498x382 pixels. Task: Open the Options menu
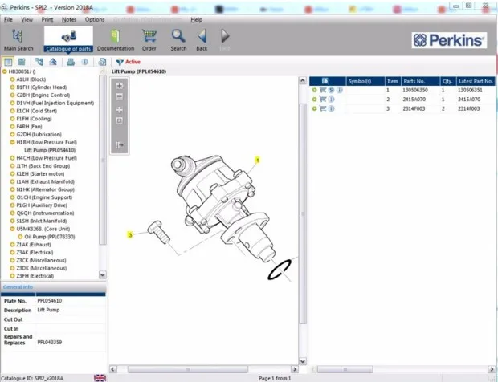[x=95, y=20]
